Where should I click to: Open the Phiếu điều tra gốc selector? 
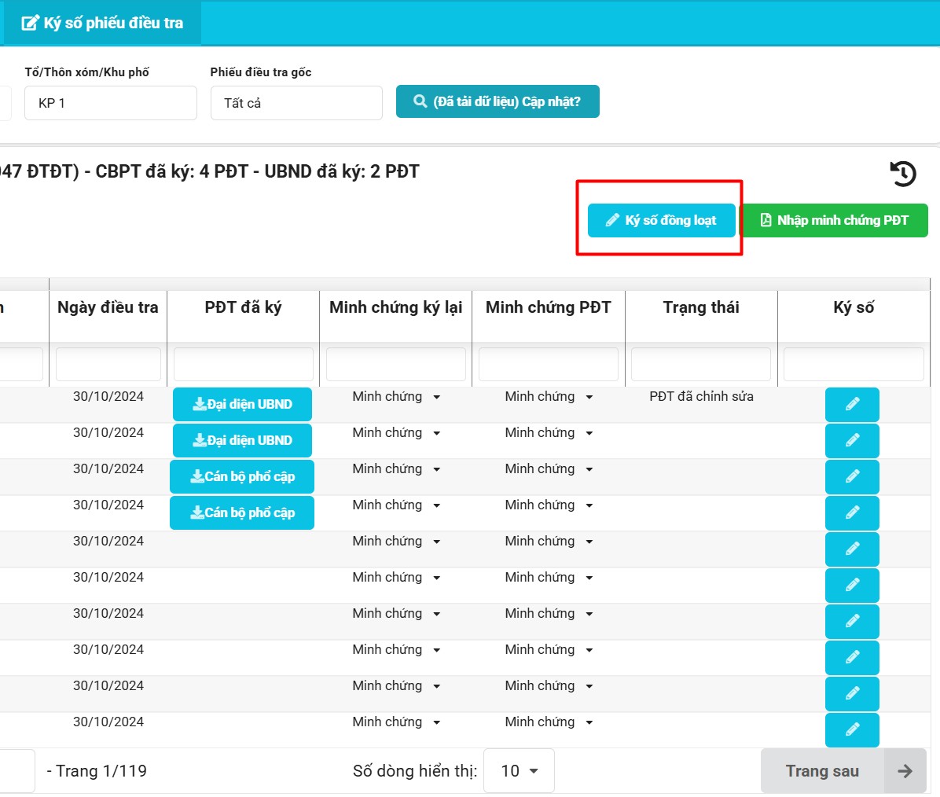coord(296,103)
